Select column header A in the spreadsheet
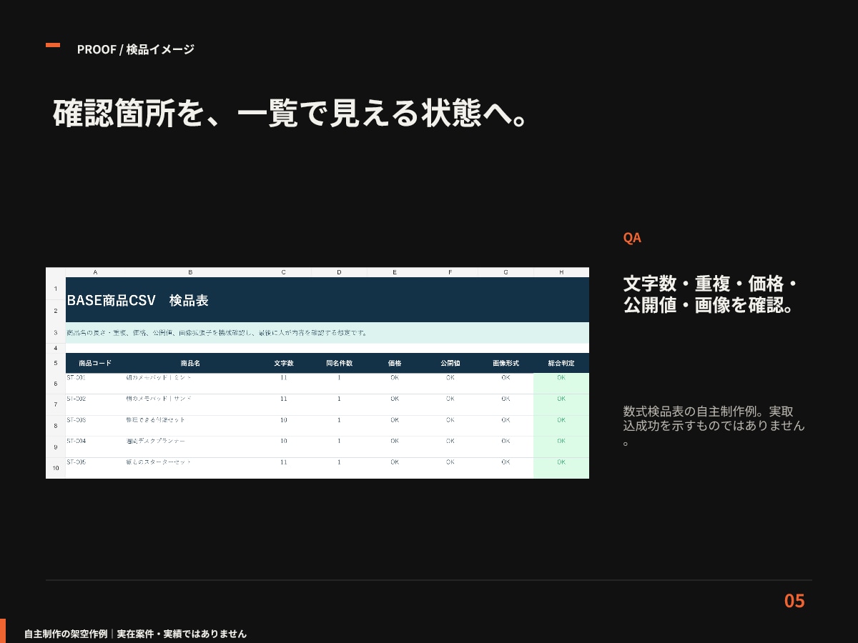 click(x=95, y=272)
